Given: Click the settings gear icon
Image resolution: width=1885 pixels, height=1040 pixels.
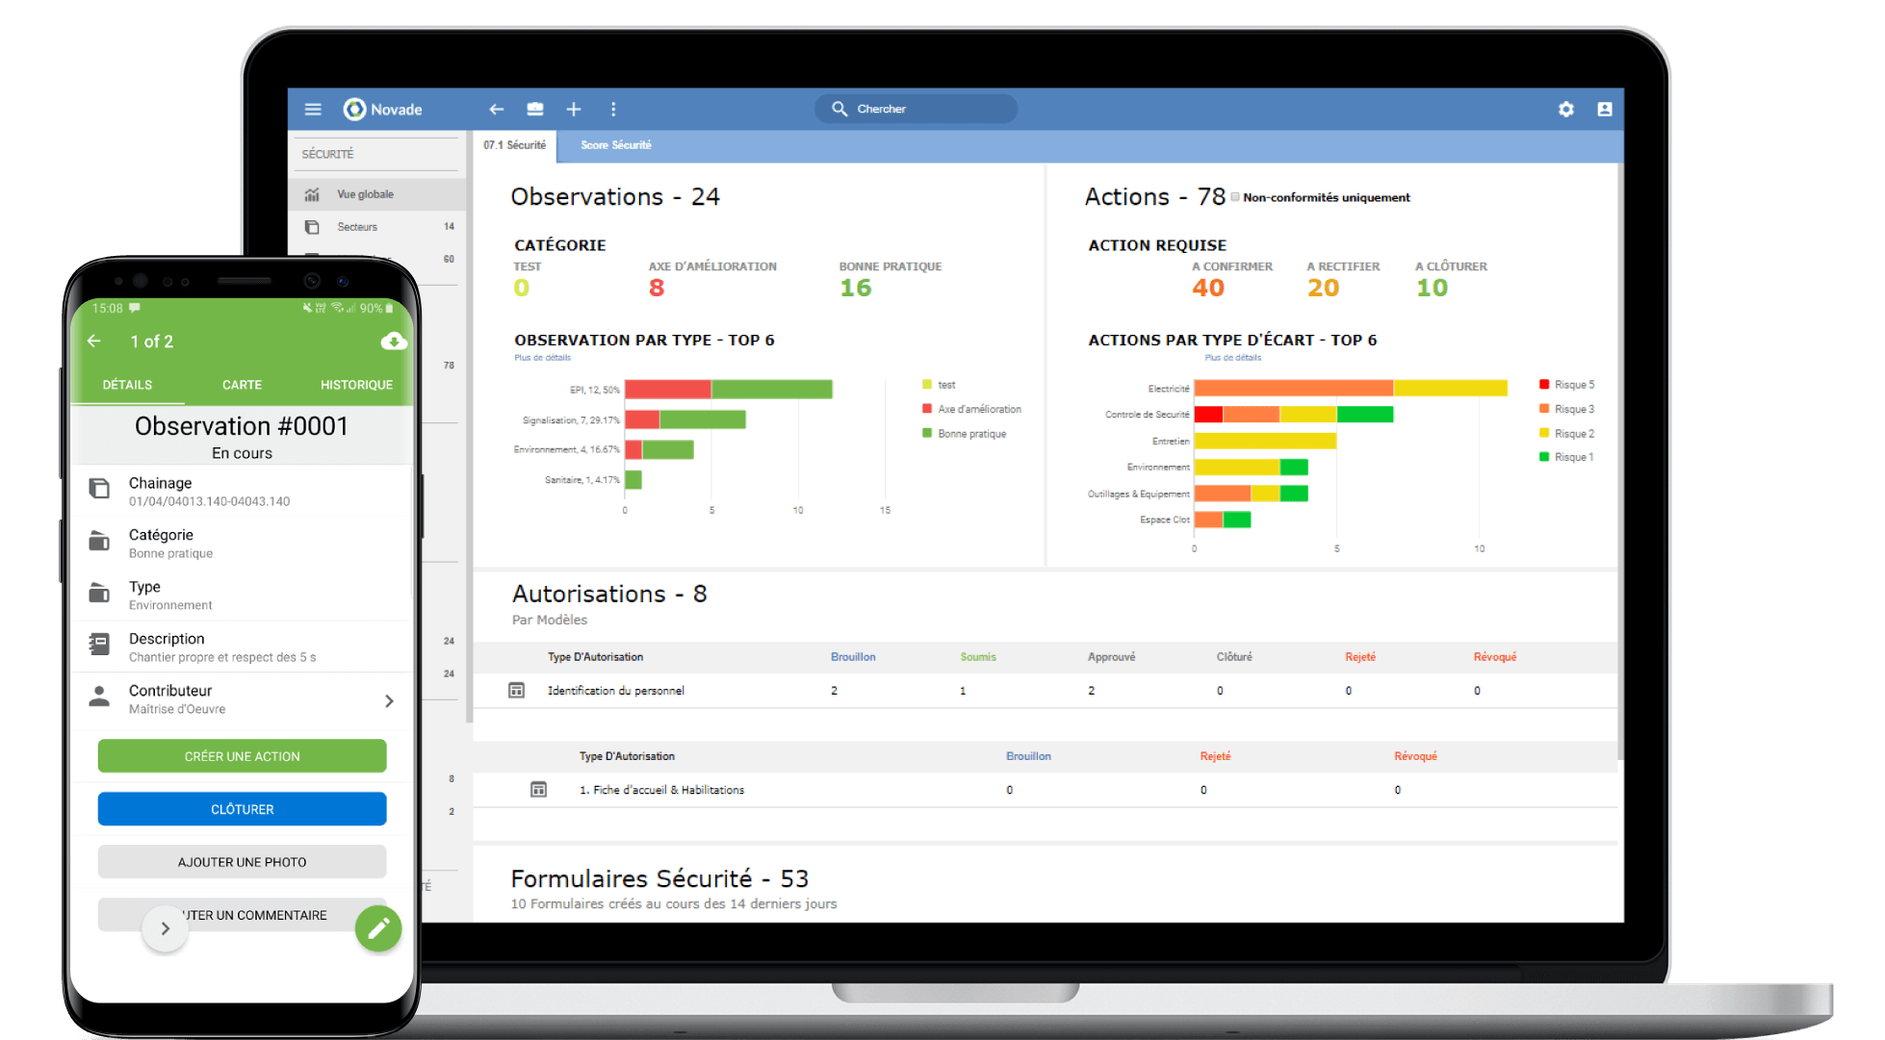Looking at the screenshot, I should 1566,108.
